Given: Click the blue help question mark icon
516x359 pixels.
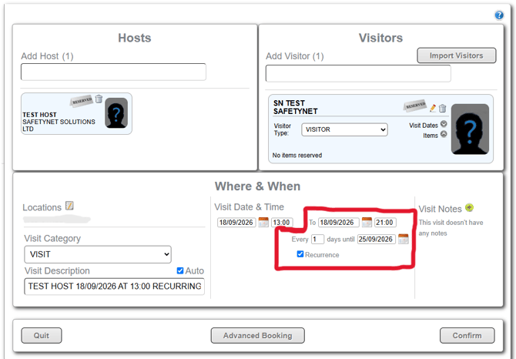Looking at the screenshot, I should click(499, 15).
